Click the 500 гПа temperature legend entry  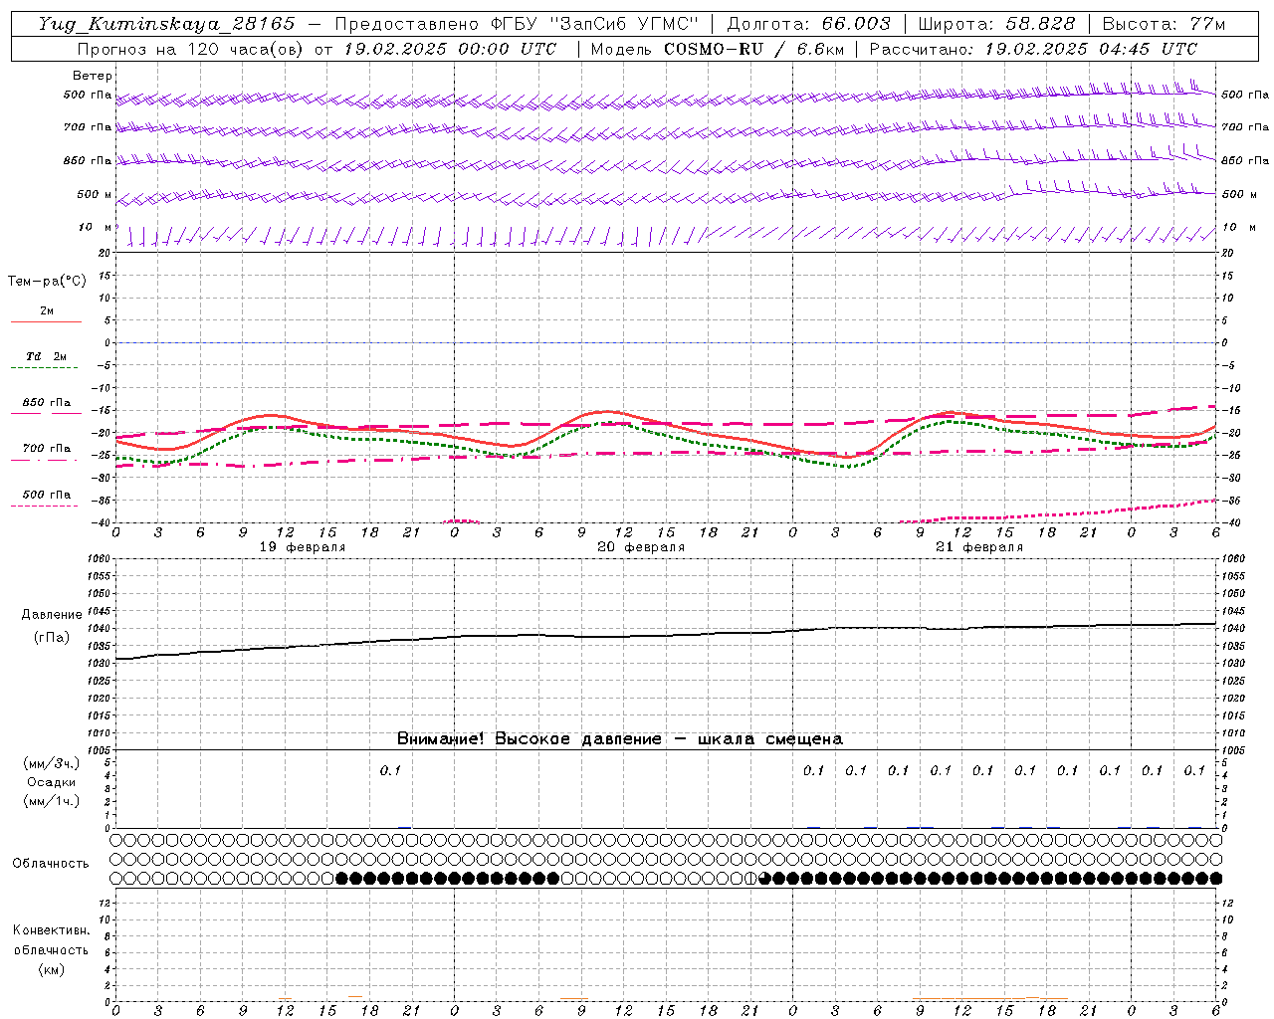(46, 495)
